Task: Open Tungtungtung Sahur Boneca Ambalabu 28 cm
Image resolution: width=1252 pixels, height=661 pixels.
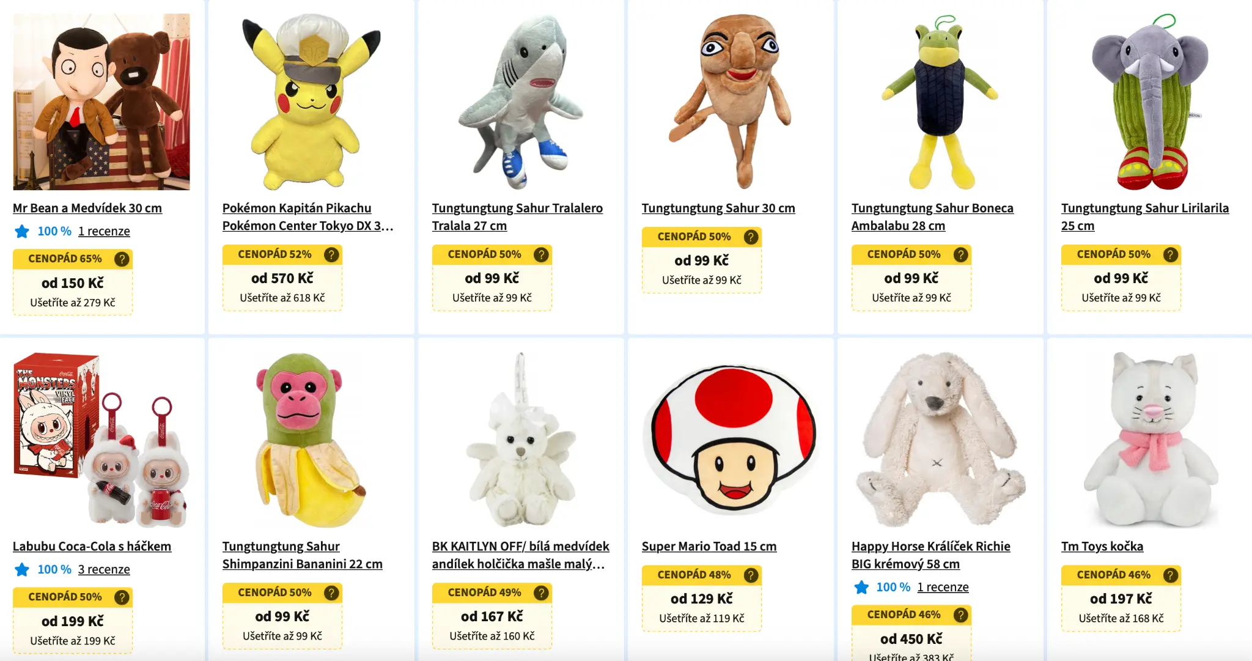Action: tap(932, 216)
